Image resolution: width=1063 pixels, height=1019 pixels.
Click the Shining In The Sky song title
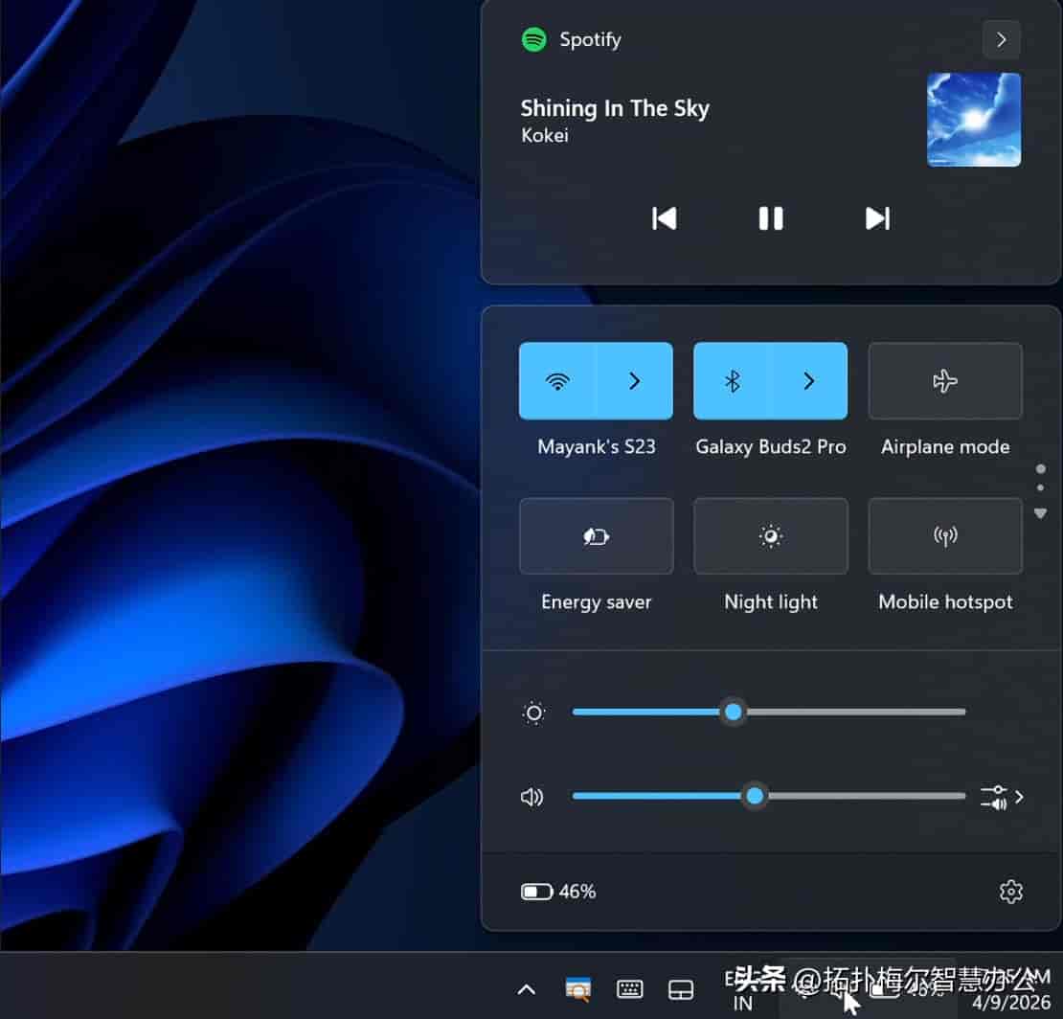pyautogui.click(x=615, y=108)
